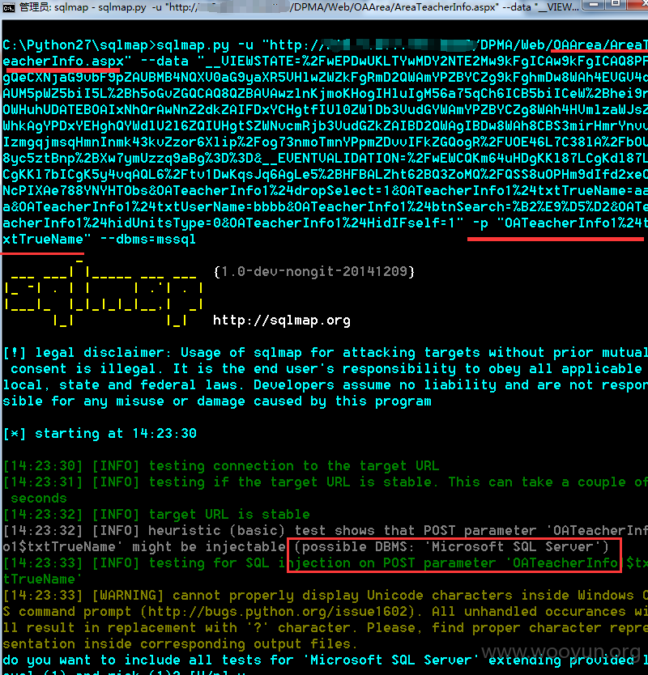The width and height of the screenshot is (648, 675).
Task: Click the yellow sqlmap ASCII art logo
Action: pos(103,295)
